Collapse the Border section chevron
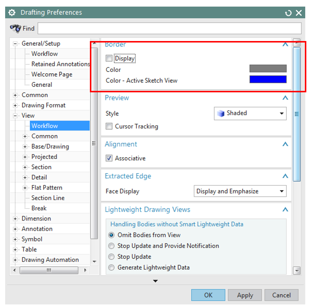 point(285,44)
